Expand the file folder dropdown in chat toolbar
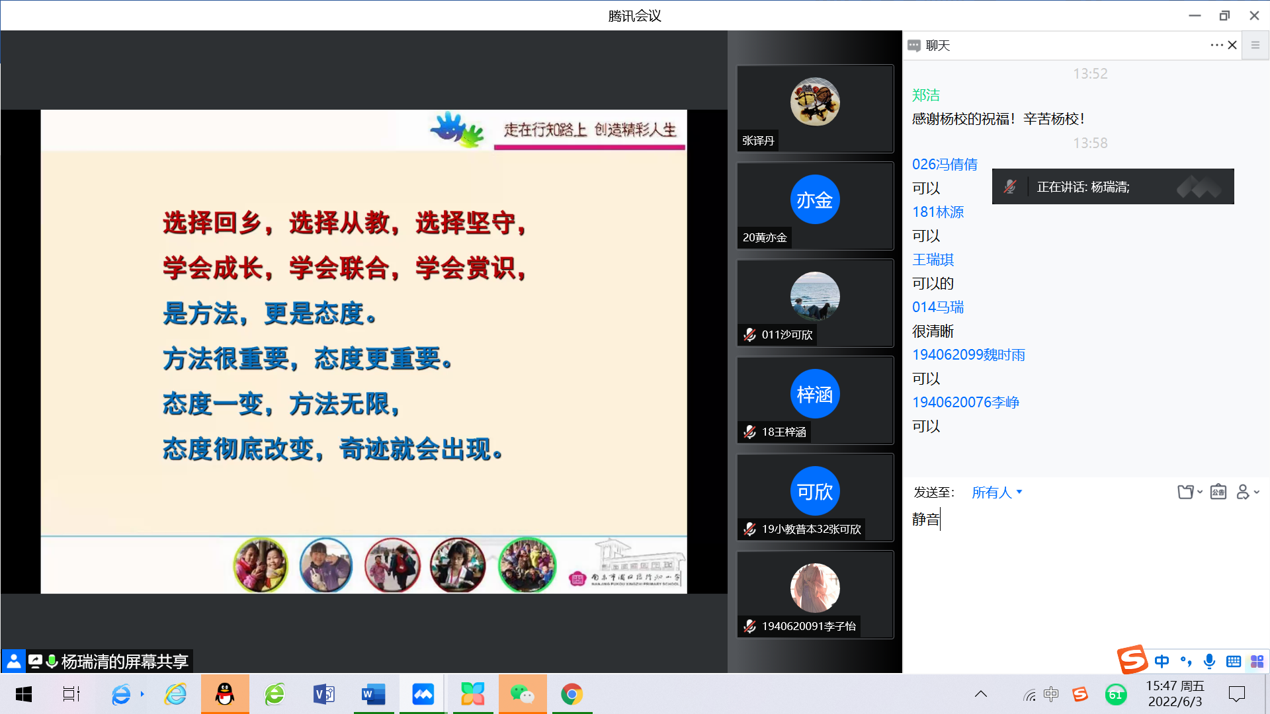This screenshot has width=1270, height=714. [x=1189, y=492]
